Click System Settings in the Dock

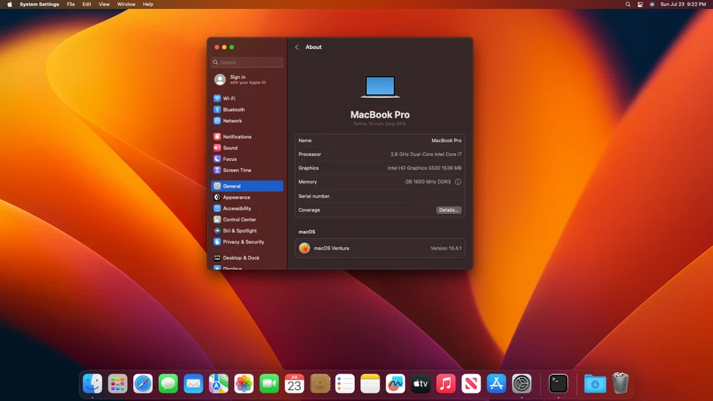coord(521,384)
